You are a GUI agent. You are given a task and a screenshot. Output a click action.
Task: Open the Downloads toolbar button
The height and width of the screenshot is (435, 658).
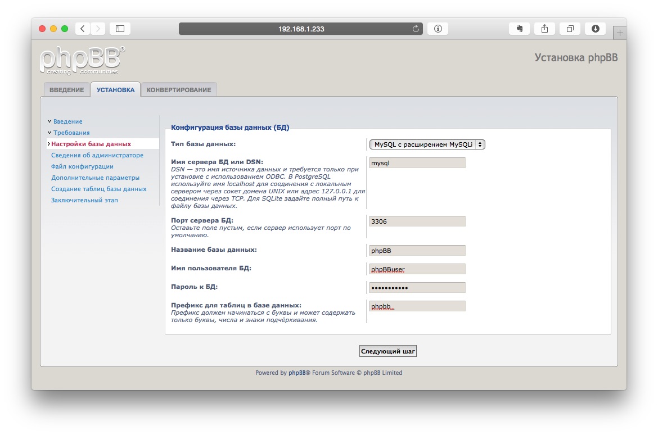tap(595, 29)
